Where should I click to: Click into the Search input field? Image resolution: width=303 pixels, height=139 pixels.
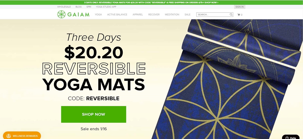click(x=213, y=15)
